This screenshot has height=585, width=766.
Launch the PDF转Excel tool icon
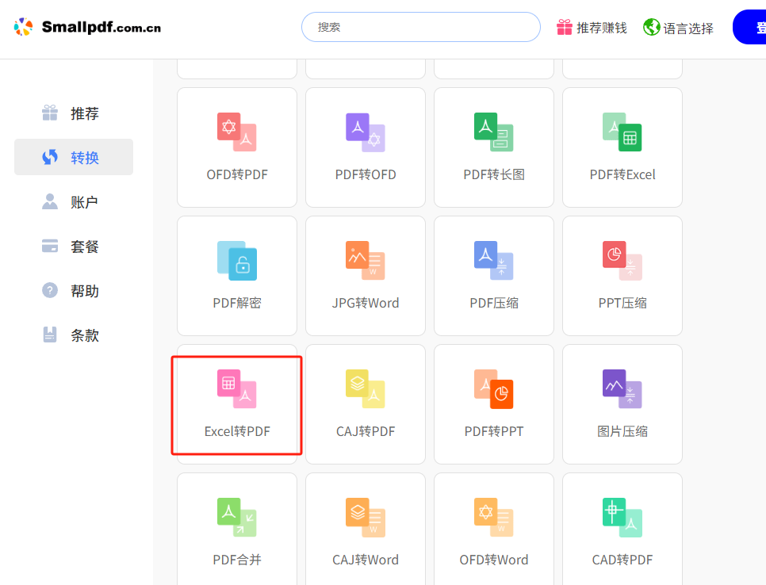point(622,132)
